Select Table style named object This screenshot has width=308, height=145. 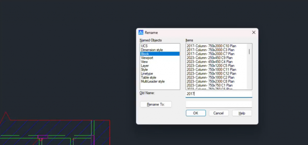(x=149, y=77)
